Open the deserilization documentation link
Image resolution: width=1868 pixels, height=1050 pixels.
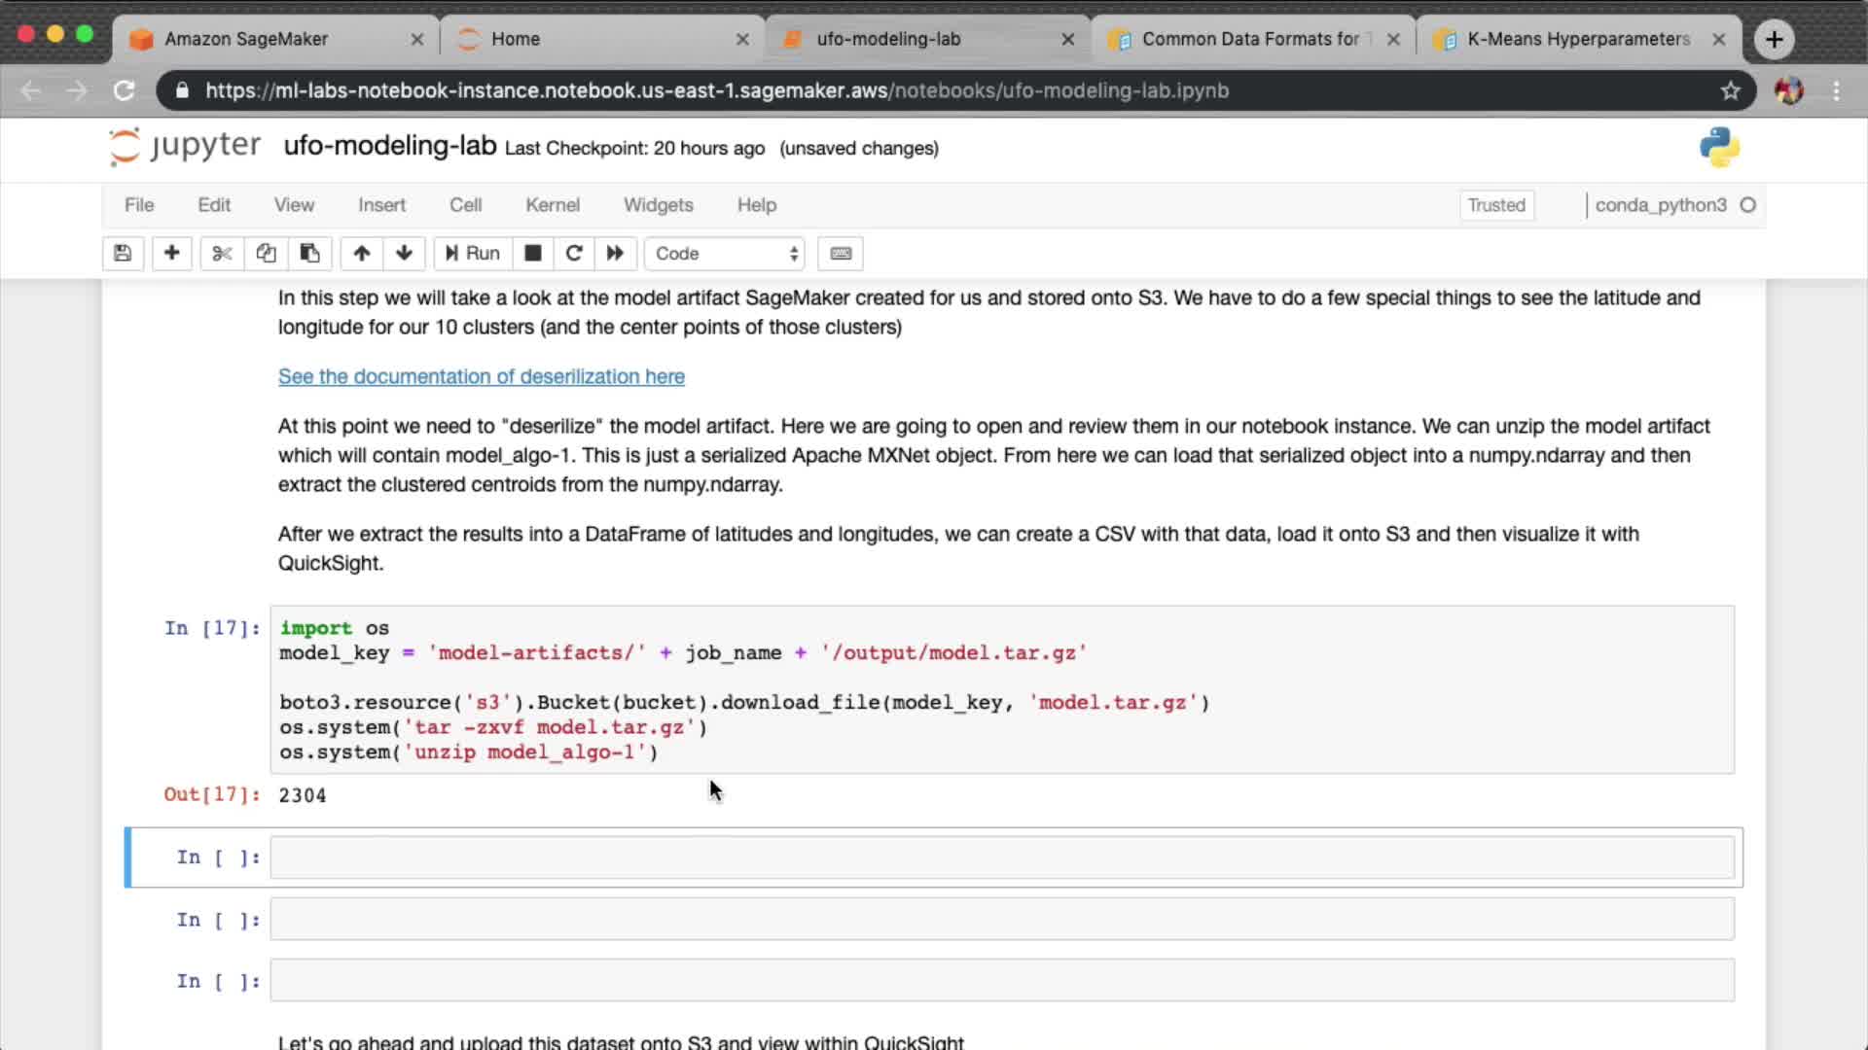[481, 376]
